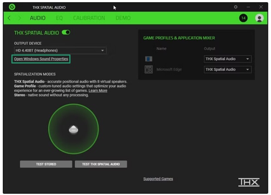Switch to the EQ tab
Viewport: 271px width, 195px height.
point(59,18)
